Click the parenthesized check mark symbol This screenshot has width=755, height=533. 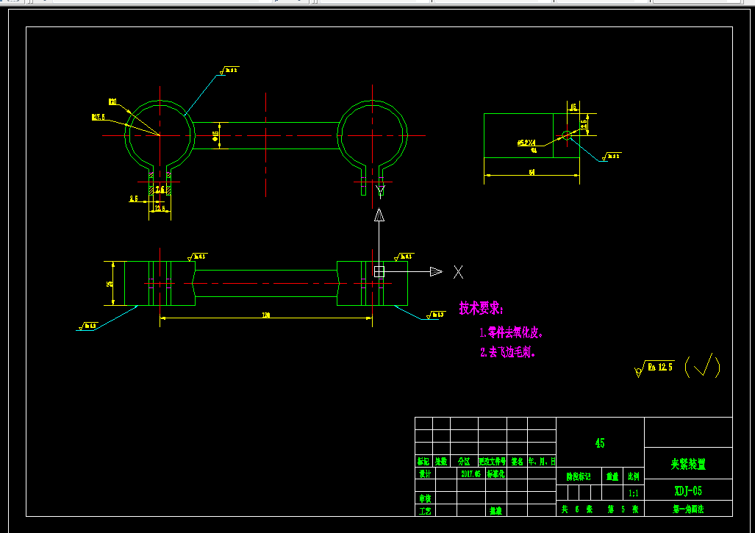click(703, 367)
